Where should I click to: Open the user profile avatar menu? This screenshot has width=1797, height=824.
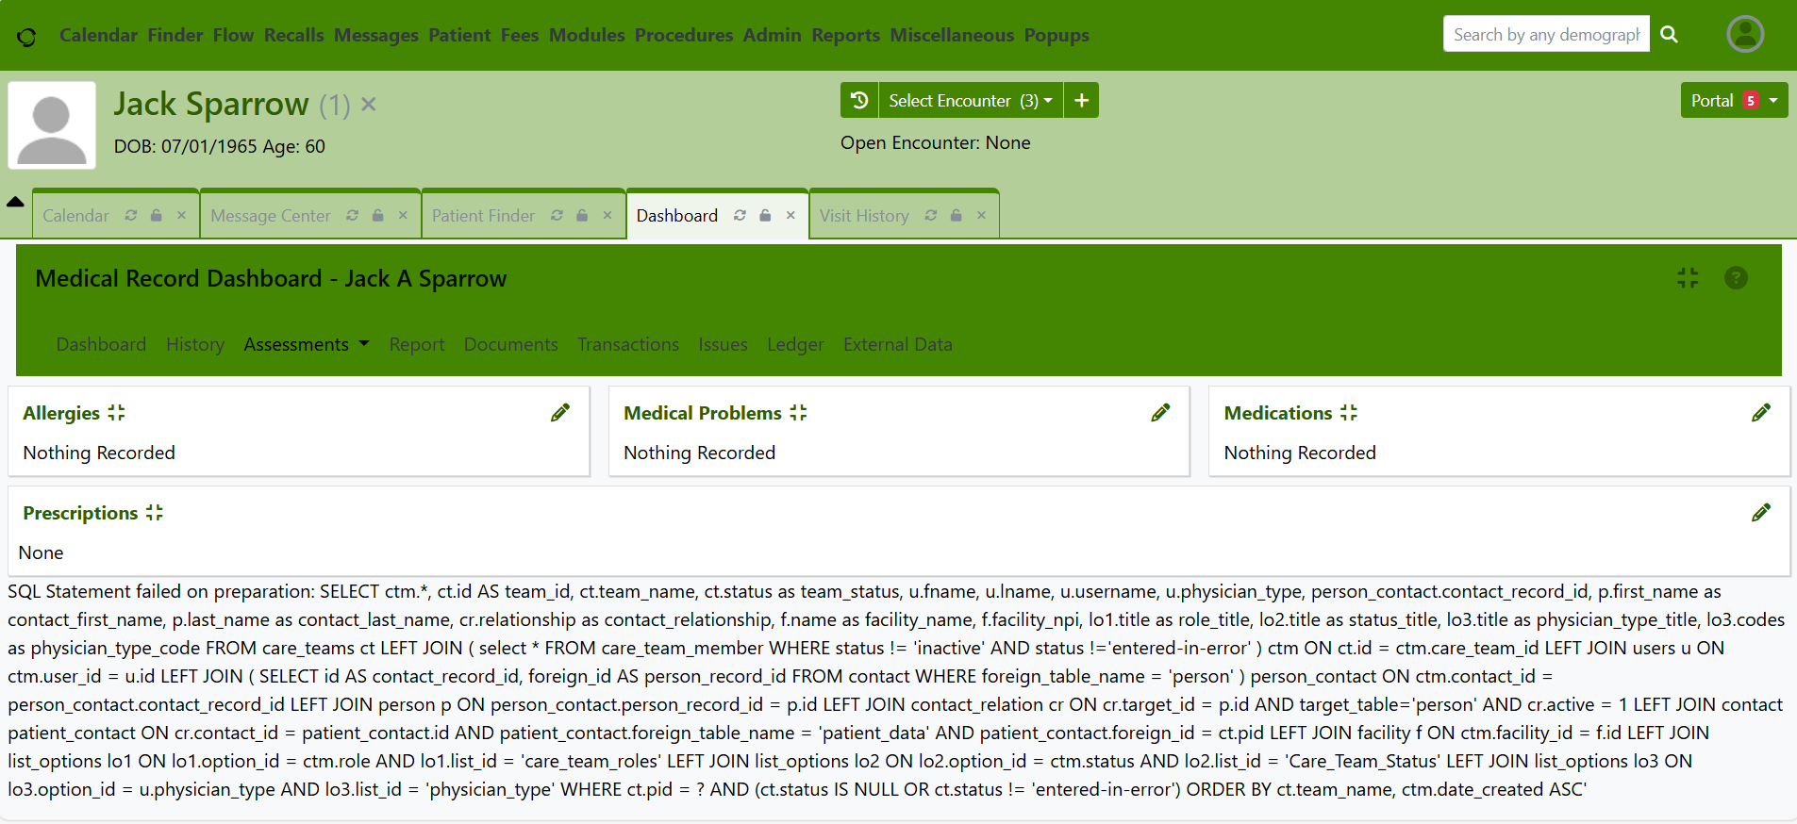[x=1745, y=35]
